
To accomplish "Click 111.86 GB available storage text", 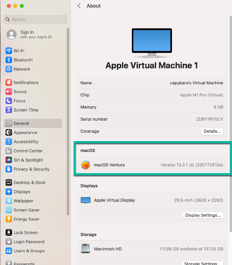I will [x=191, y=249].
